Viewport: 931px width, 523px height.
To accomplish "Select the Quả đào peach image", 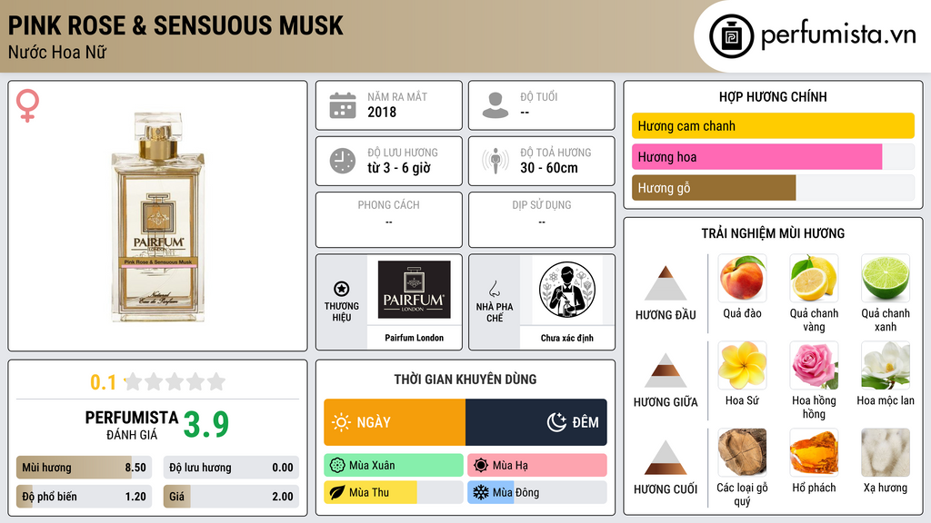I will pyautogui.click(x=742, y=278).
